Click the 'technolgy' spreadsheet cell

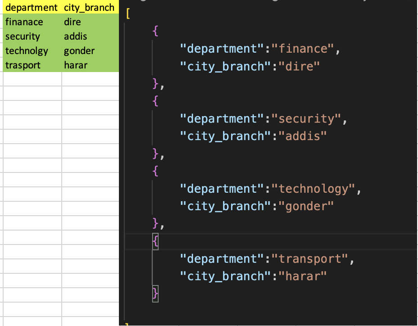[x=32, y=50]
